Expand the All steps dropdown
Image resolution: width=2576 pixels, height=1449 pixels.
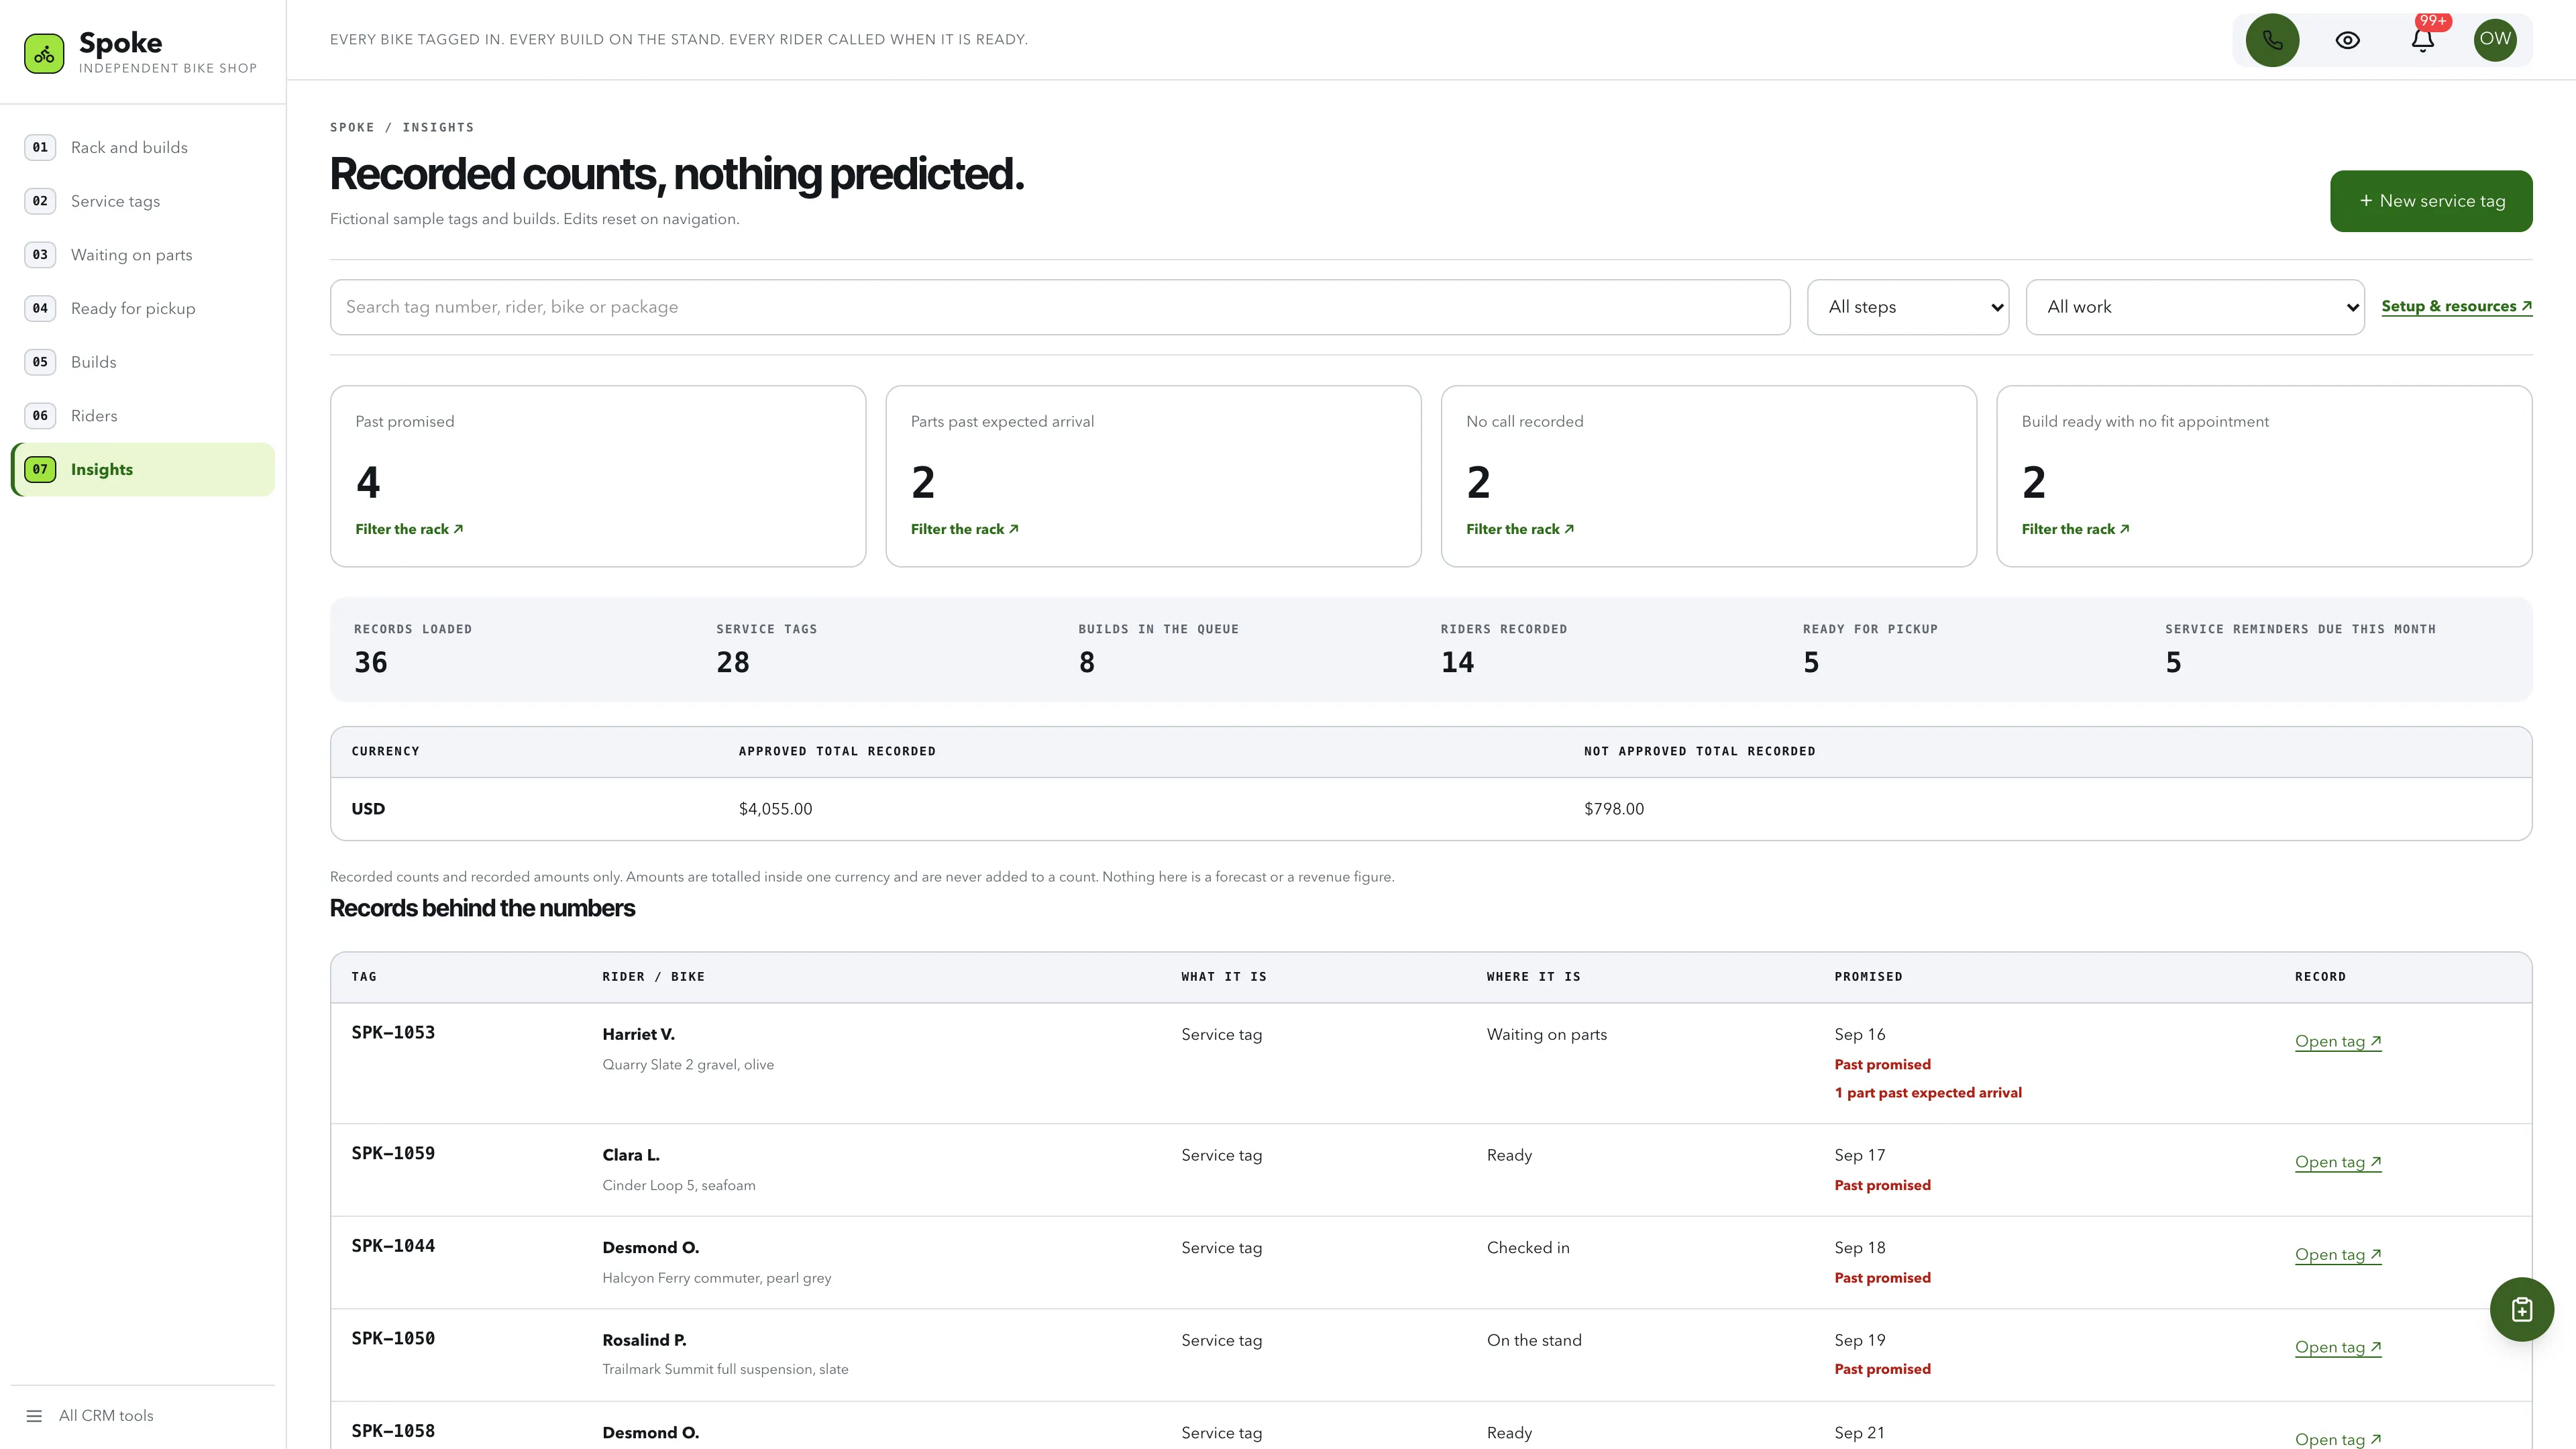(x=1908, y=307)
